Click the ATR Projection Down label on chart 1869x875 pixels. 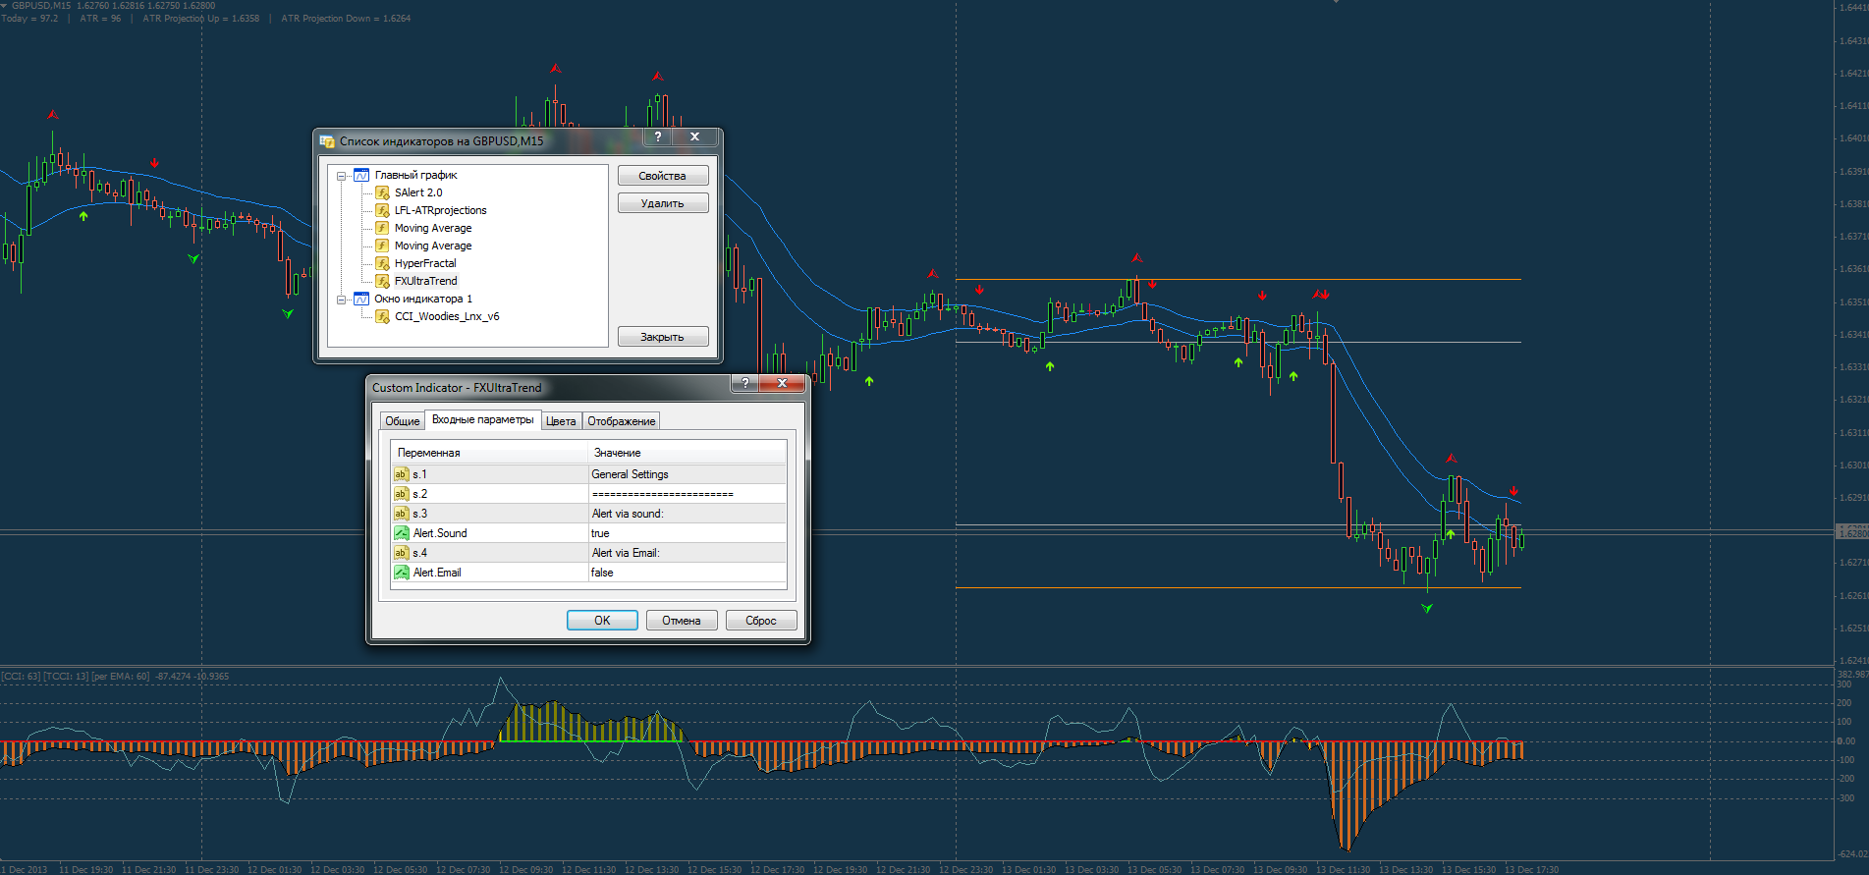pyautogui.click(x=346, y=19)
